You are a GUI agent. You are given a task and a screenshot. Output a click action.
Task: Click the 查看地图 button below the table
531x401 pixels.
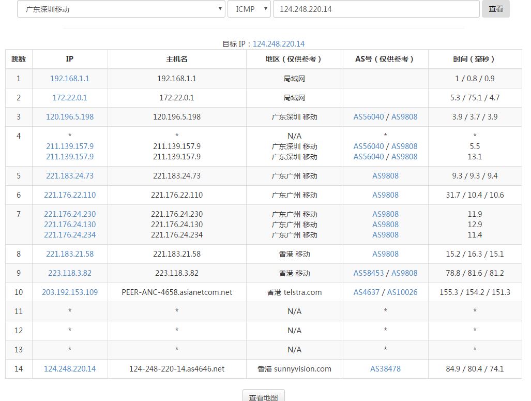(x=263, y=396)
